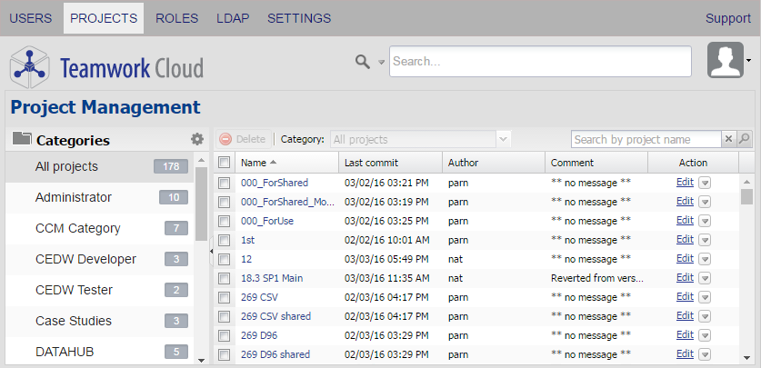Sort by the Name column header

pyautogui.click(x=286, y=163)
